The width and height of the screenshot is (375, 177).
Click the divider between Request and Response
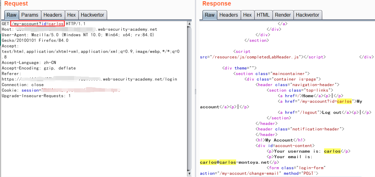pyautogui.click(x=195, y=91)
